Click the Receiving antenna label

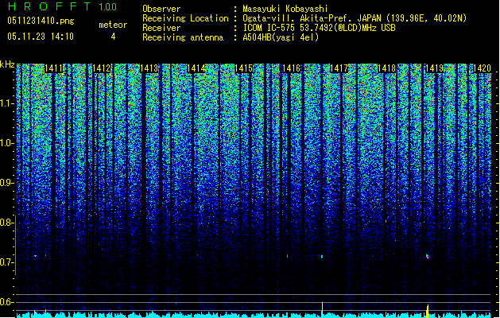pos(183,37)
